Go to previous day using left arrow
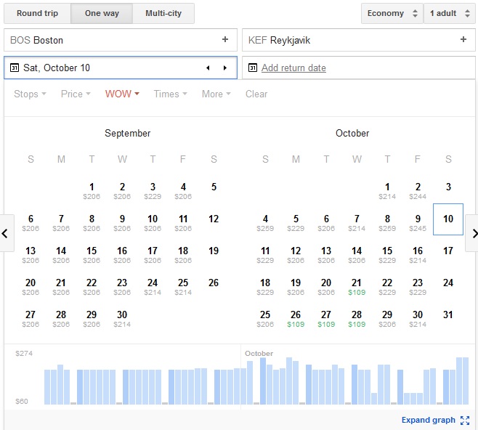478x430 pixels. pos(208,68)
